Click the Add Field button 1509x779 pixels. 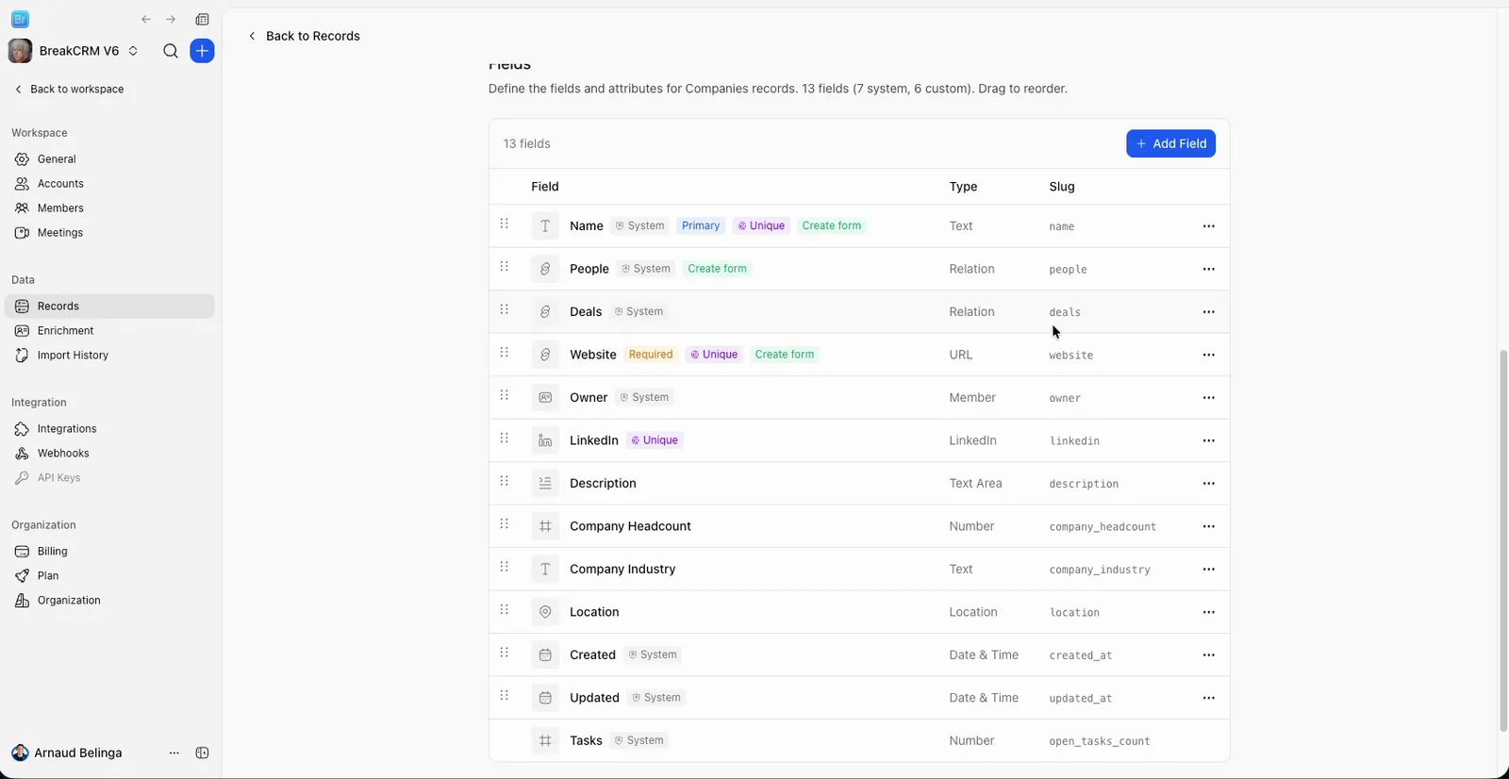[1170, 143]
